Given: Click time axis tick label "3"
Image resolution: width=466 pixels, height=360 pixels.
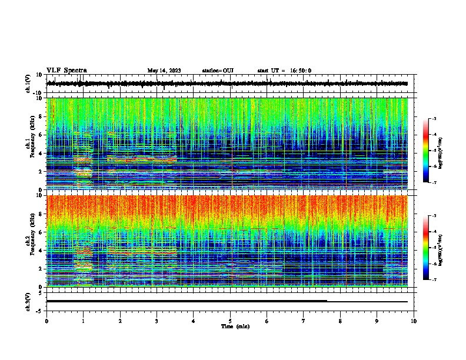Looking at the screenshot, I should click(157, 321).
